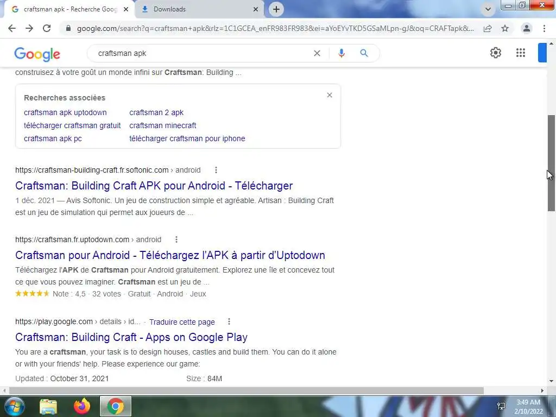The image size is (556, 417).
Task: Click the Size 84M text
Action: point(204,378)
